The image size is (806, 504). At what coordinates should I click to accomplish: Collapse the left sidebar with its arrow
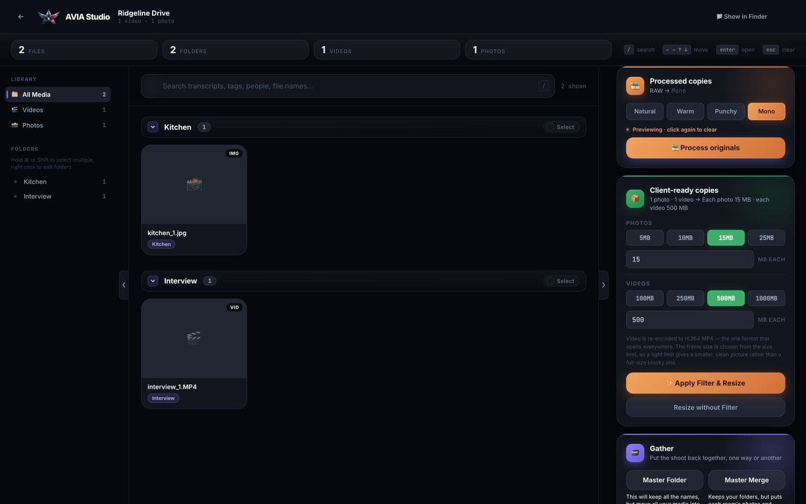(124, 285)
